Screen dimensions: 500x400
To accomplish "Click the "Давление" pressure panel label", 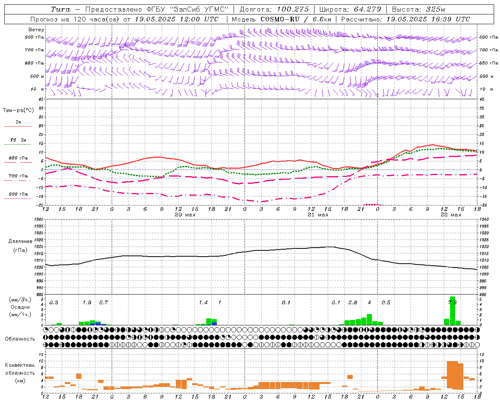I will tap(20, 241).
